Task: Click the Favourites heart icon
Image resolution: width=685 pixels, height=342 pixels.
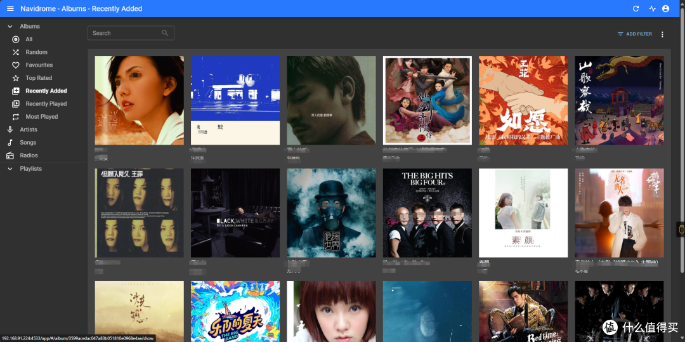Action: pos(16,65)
